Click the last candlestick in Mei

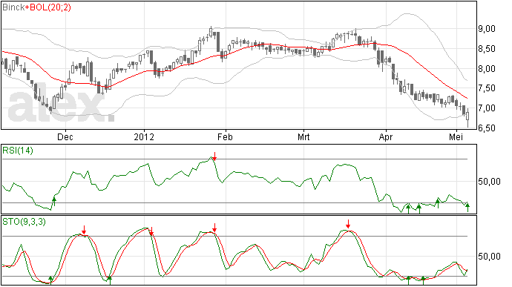pos(468,117)
